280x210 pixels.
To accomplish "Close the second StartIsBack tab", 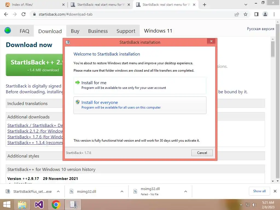I will pos(194,5).
